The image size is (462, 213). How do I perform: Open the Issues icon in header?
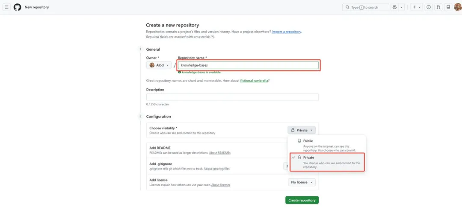pos(429,7)
